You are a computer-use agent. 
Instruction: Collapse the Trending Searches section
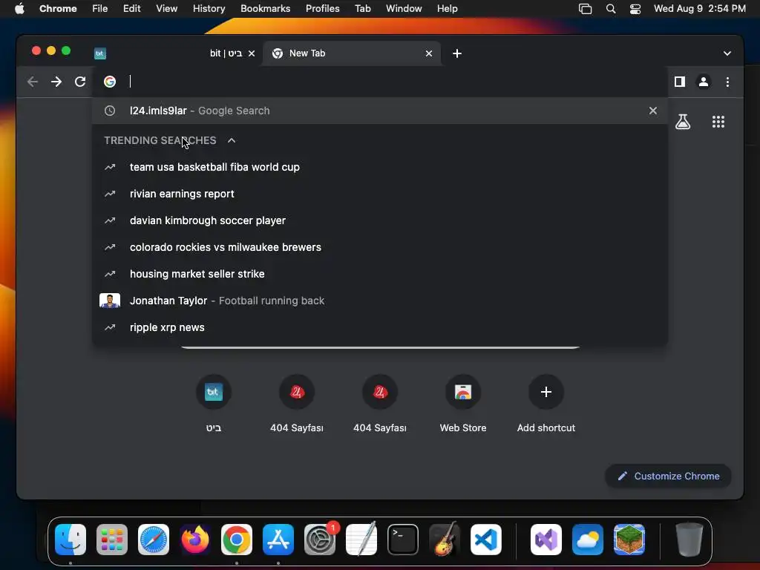click(232, 140)
